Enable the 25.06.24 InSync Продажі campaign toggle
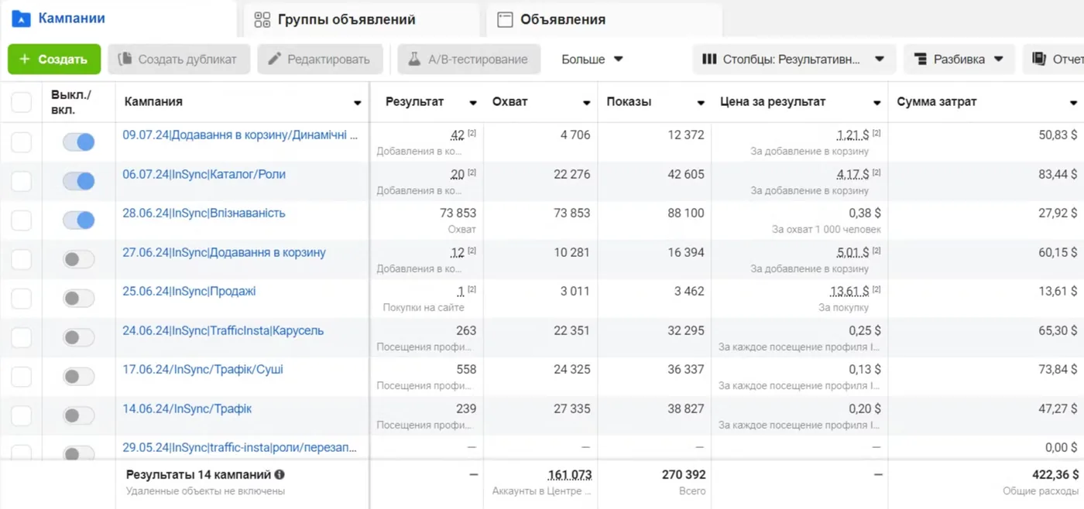The image size is (1084, 509). tap(79, 298)
